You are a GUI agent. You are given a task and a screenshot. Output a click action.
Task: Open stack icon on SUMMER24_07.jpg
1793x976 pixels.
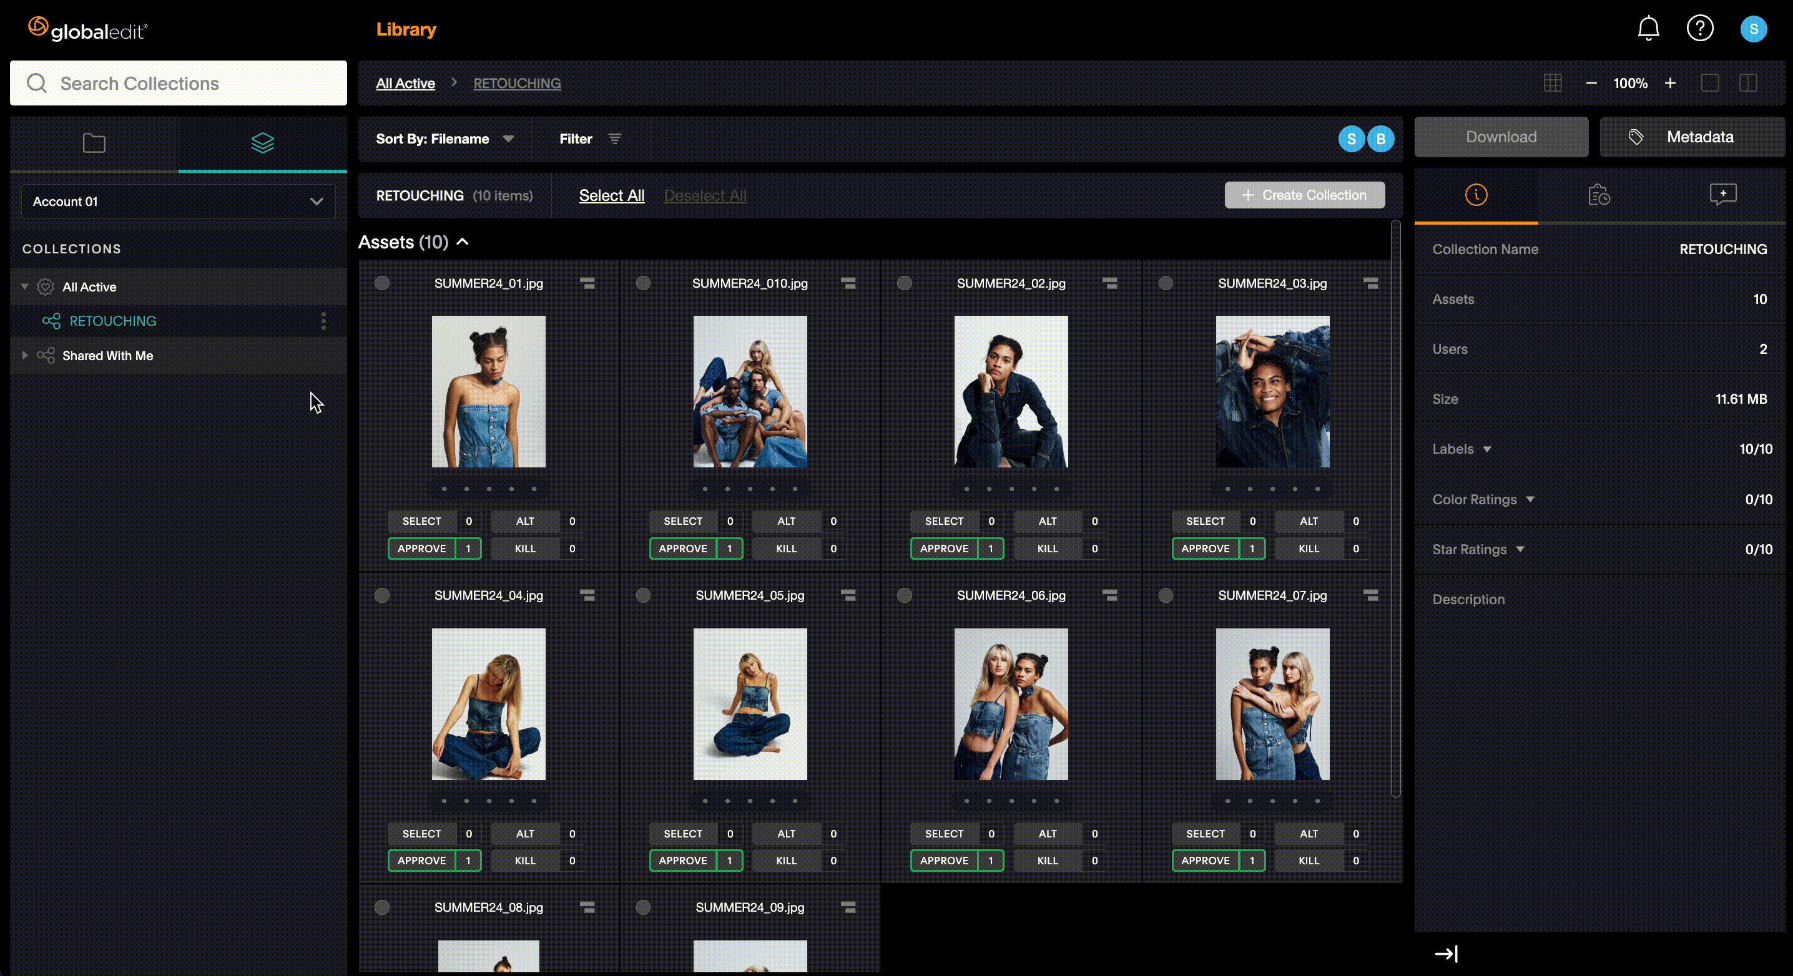tap(1370, 595)
